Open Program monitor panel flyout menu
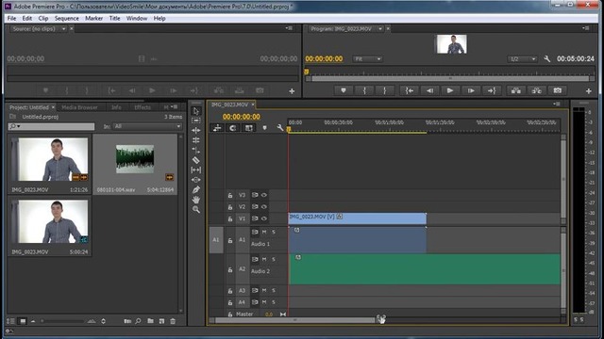The image size is (604, 339). [585, 28]
